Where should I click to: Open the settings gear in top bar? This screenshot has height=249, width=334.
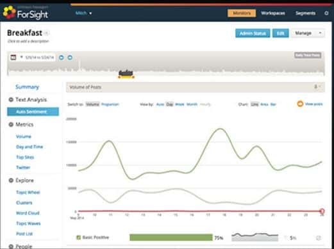coord(326,13)
